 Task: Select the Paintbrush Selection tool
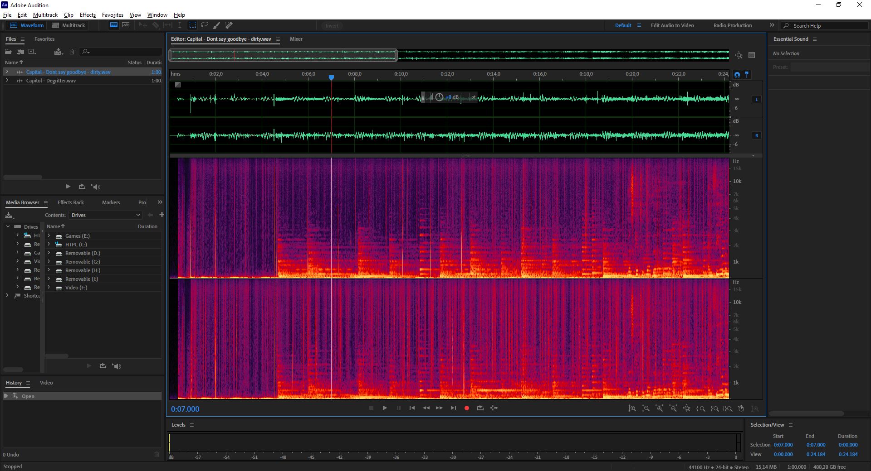(217, 25)
